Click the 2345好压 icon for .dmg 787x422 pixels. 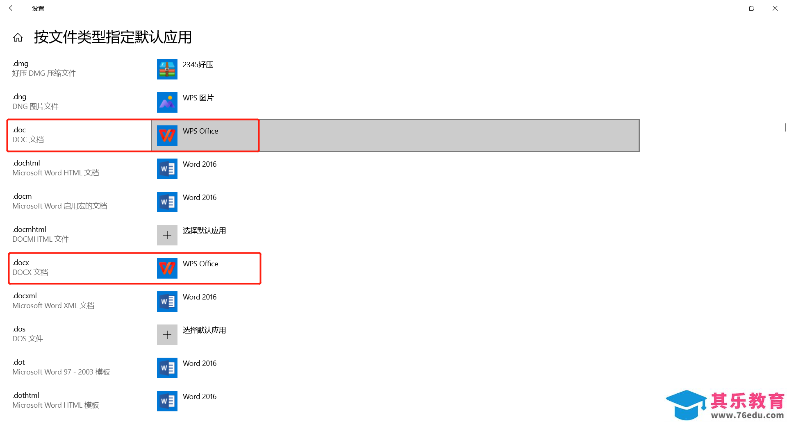pos(167,69)
